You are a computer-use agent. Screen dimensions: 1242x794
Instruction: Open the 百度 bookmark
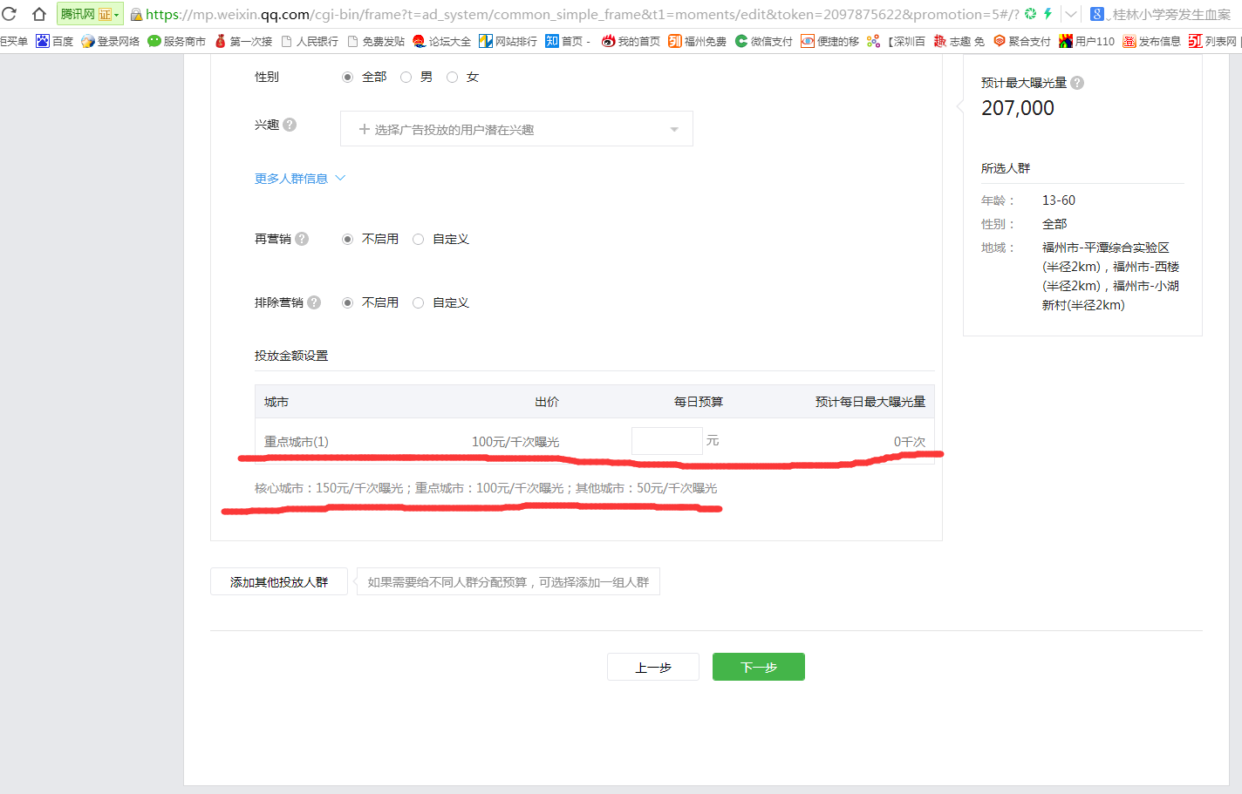coord(54,41)
